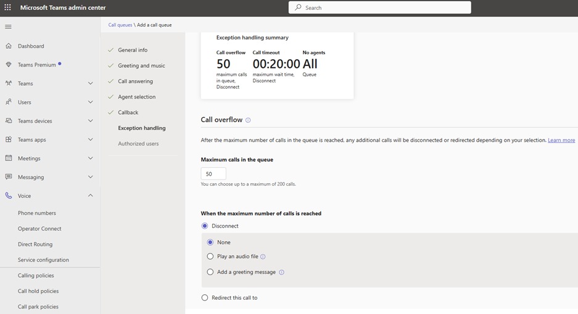The image size is (578, 314).
Task: Open the Authorized users step
Action: (138, 144)
